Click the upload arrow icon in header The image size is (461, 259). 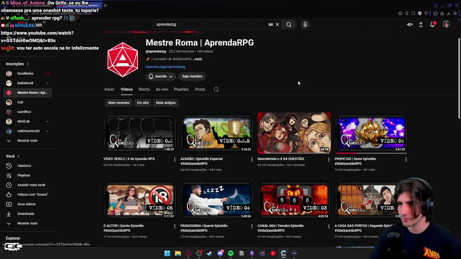click(421, 24)
